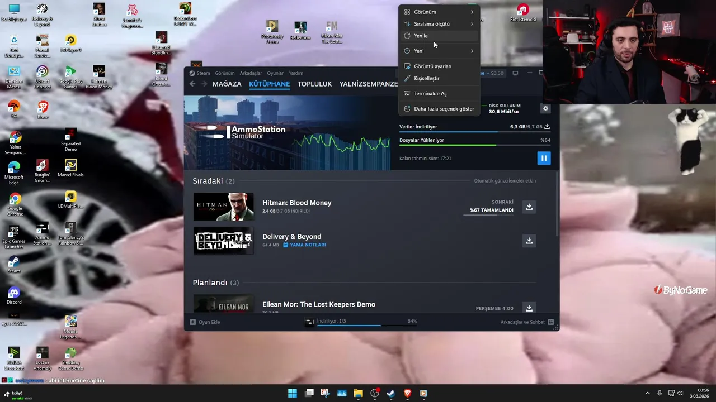Open Oyun Ekle (add game) button
This screenshot has width=716, height=402.
pos(205,322)
